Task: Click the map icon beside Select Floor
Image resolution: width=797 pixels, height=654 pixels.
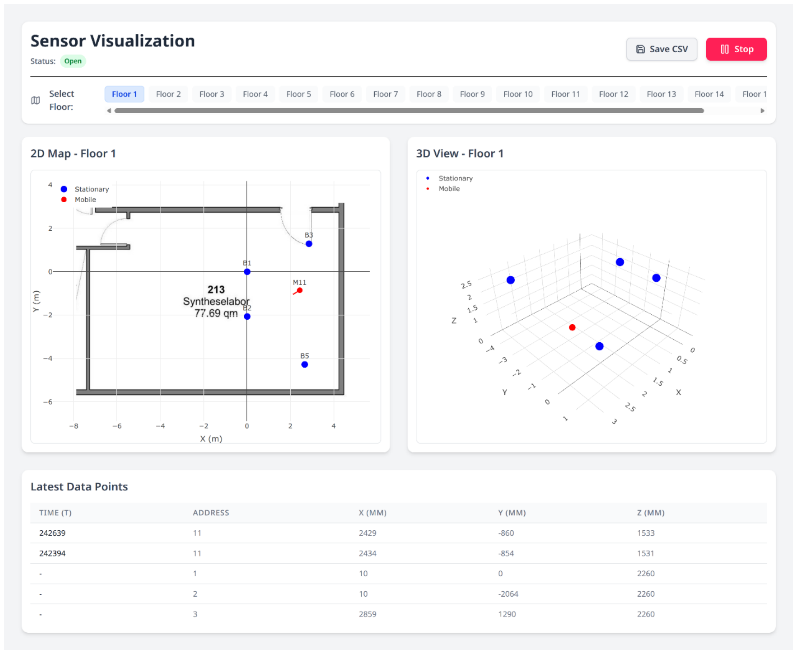Action: point(36,100)
